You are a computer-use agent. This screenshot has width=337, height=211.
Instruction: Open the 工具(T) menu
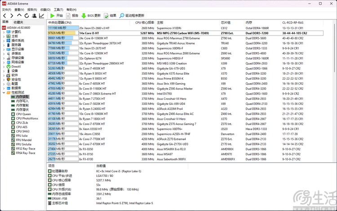click(58, 10)
